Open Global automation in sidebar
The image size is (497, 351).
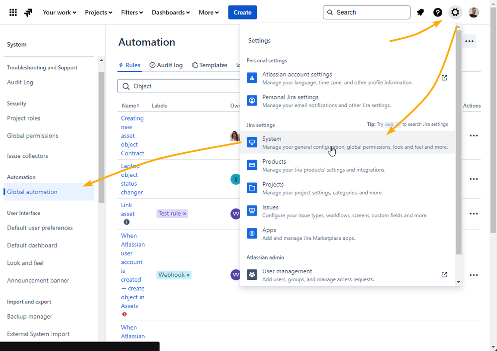click(49, 192)
